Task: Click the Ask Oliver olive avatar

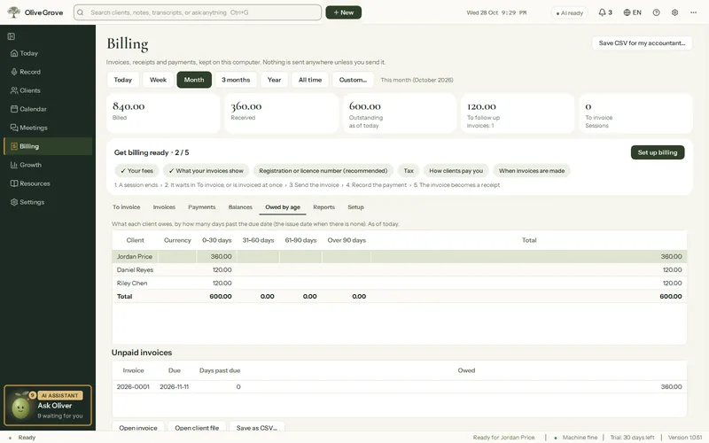Action: click(20, 408)
